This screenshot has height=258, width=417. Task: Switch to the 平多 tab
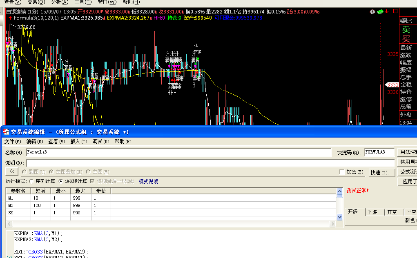pyautogui.click(x=375, y=212)
